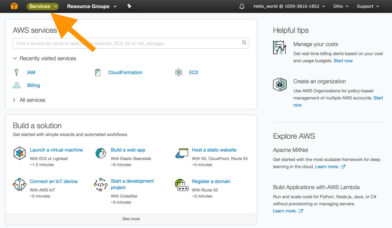392x228 pixels.
Task: Click the With Route 53 text
Action: coord(205,190)
